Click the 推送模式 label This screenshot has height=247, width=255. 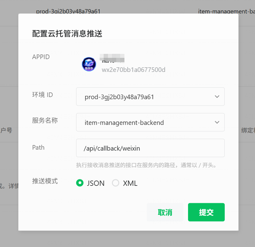tap(45, 181)
